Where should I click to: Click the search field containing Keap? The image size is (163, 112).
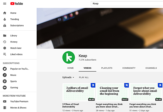127,4
